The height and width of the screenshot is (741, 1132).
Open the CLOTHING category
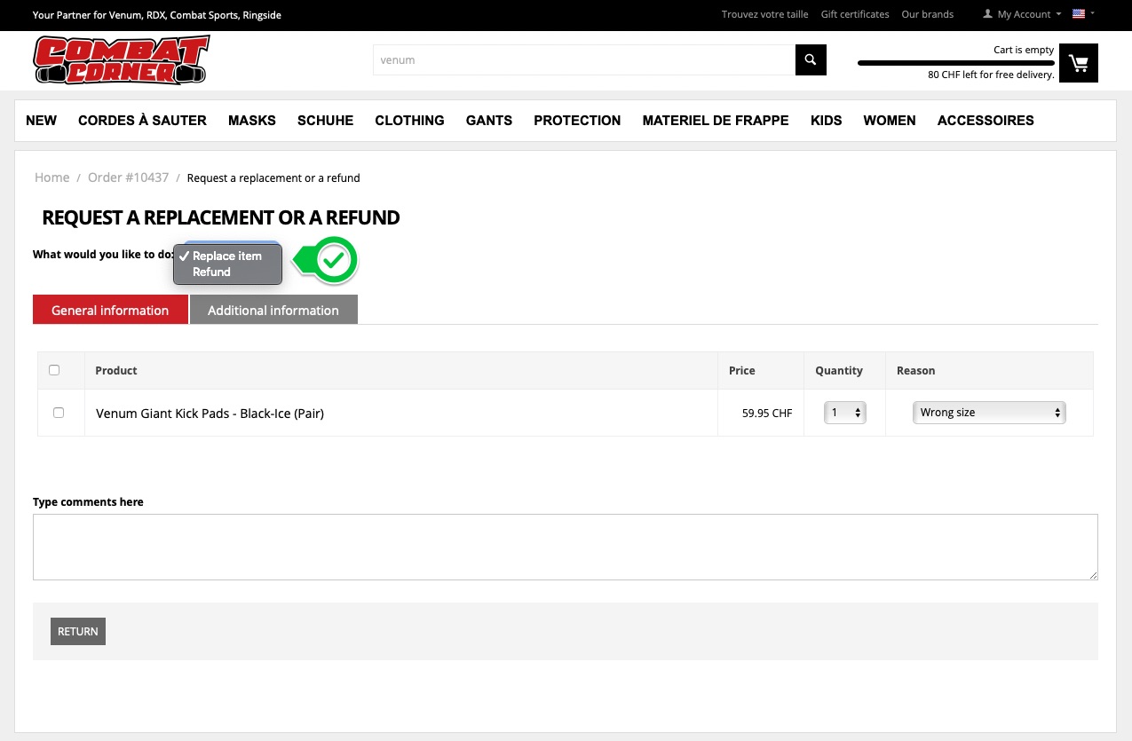point(409,121)
